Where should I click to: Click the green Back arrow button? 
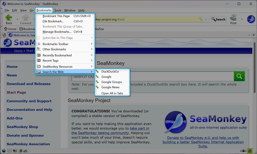click(x=9, y=18)
